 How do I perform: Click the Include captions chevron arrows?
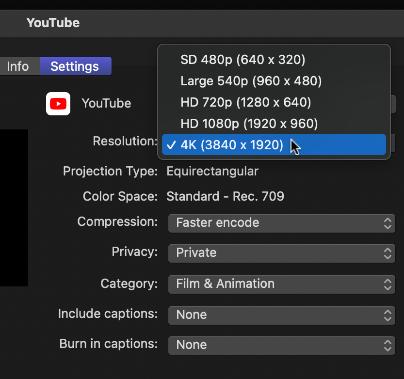(387, 315)
